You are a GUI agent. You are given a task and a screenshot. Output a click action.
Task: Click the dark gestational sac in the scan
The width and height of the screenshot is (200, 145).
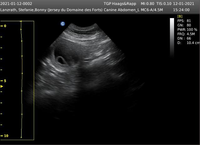(x=60, y=59)
